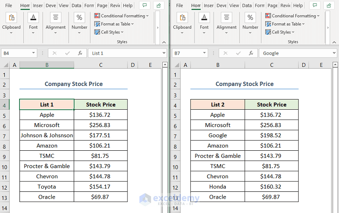Screen dimensions: 339x213
Task: Select row 7 header in left sheet
Action: (5, 136)
